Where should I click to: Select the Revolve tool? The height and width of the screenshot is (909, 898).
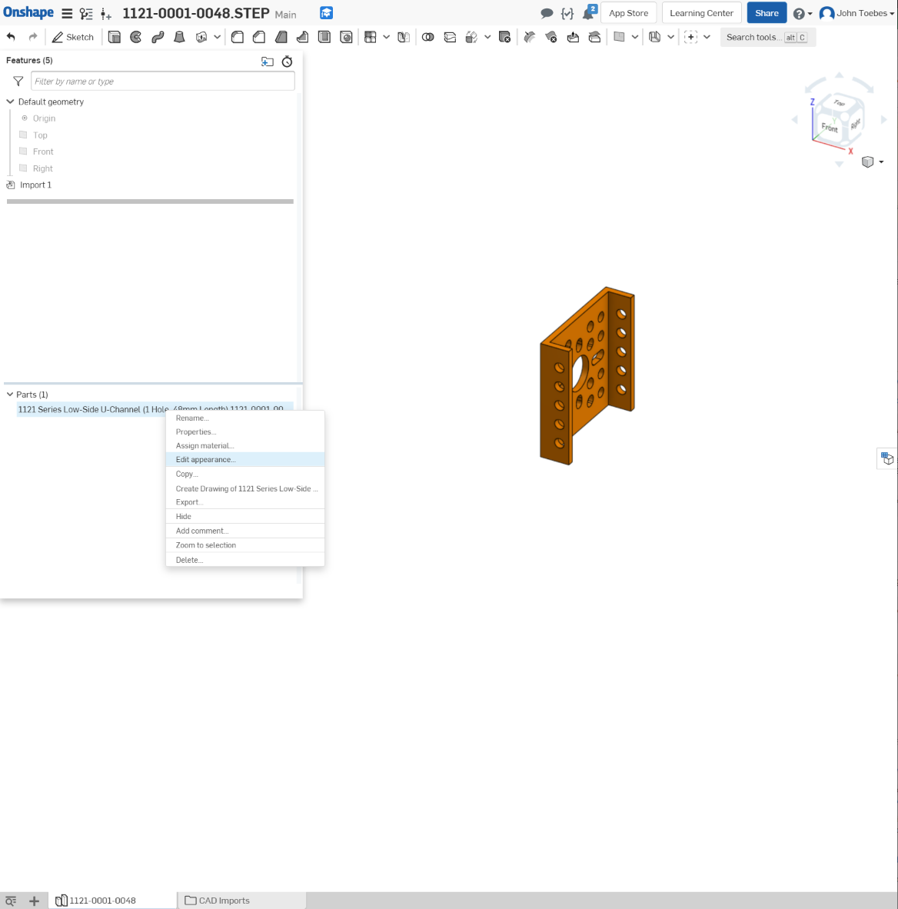coord(135,37)
